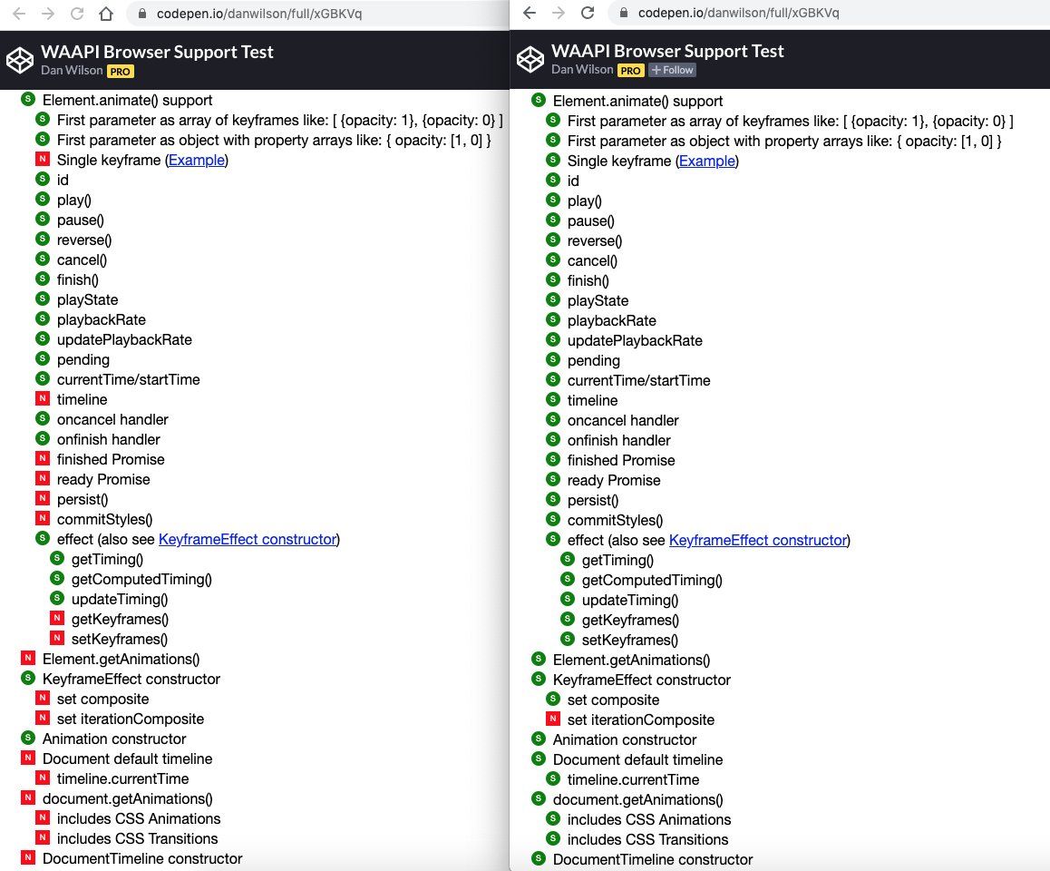Click the forward arrow in left browser
This screenshot has width=1050, height=871.
[x=47, y=14]
